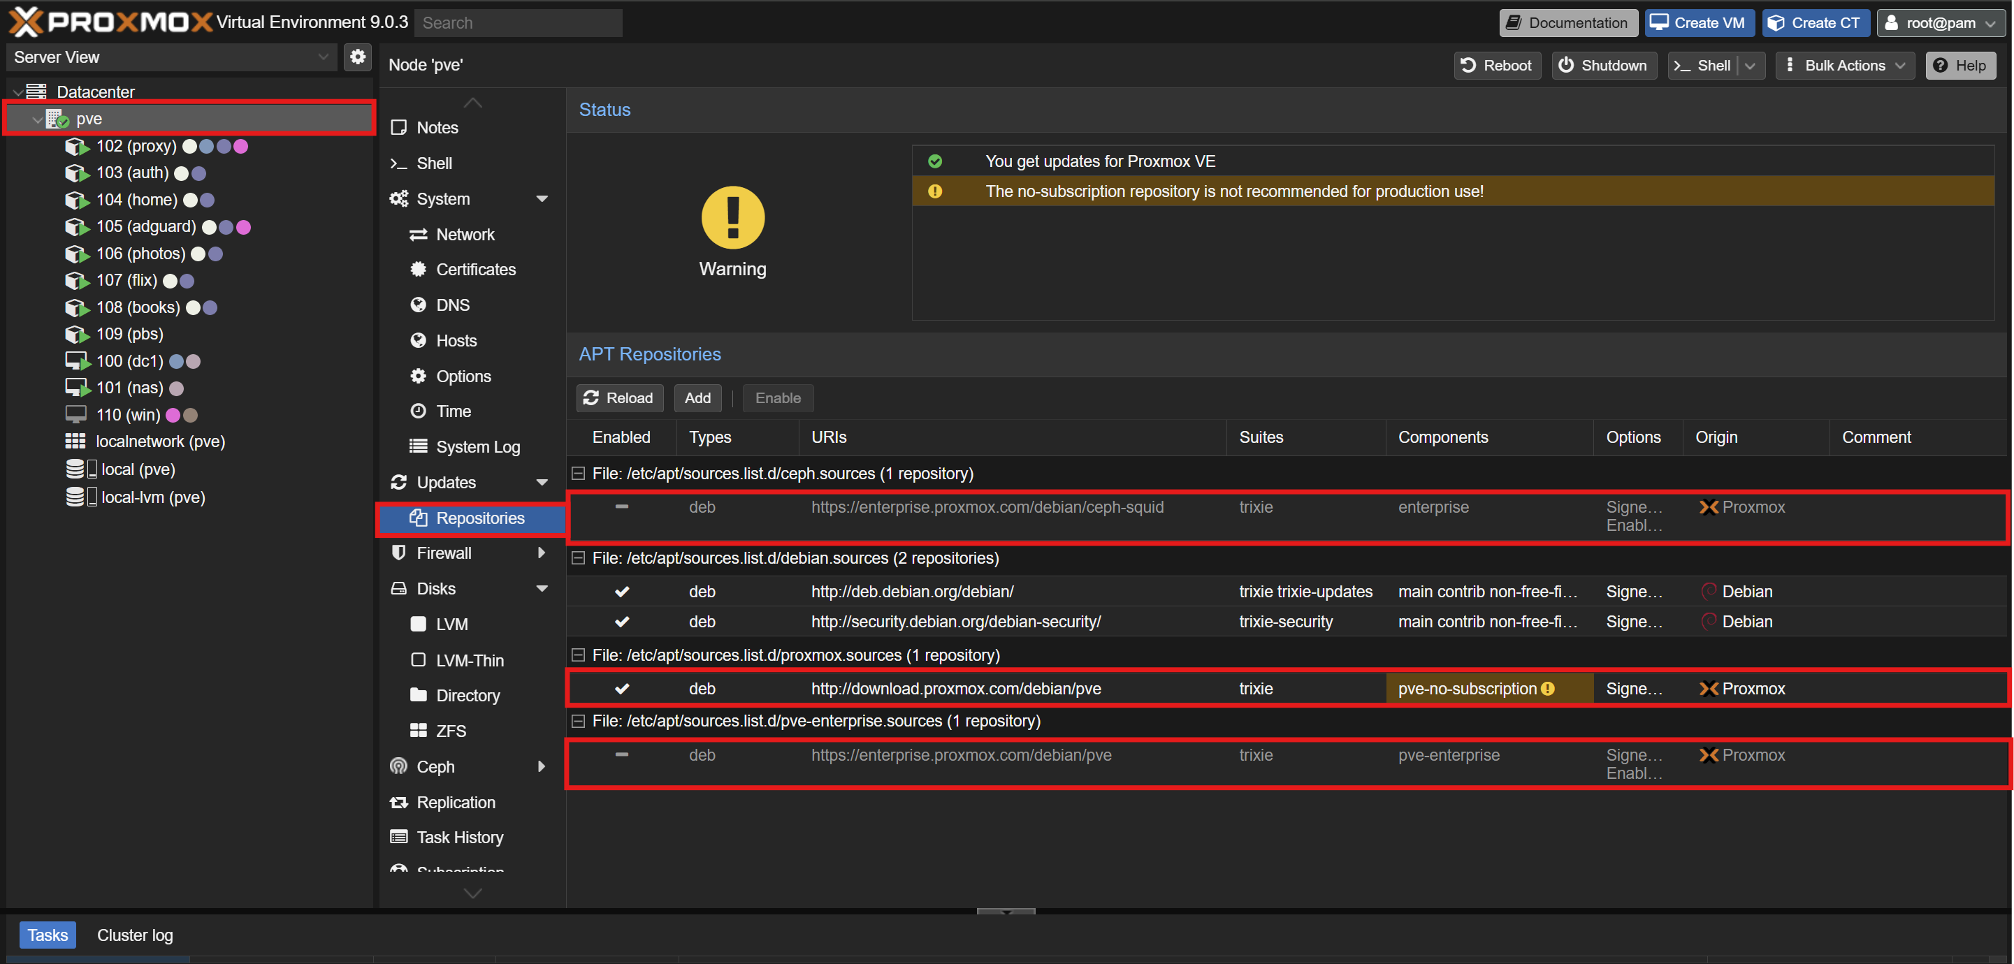Screen dimensions: 2014x964
Task: Switch to the Cluster log tab
Action: pos(134,935)
